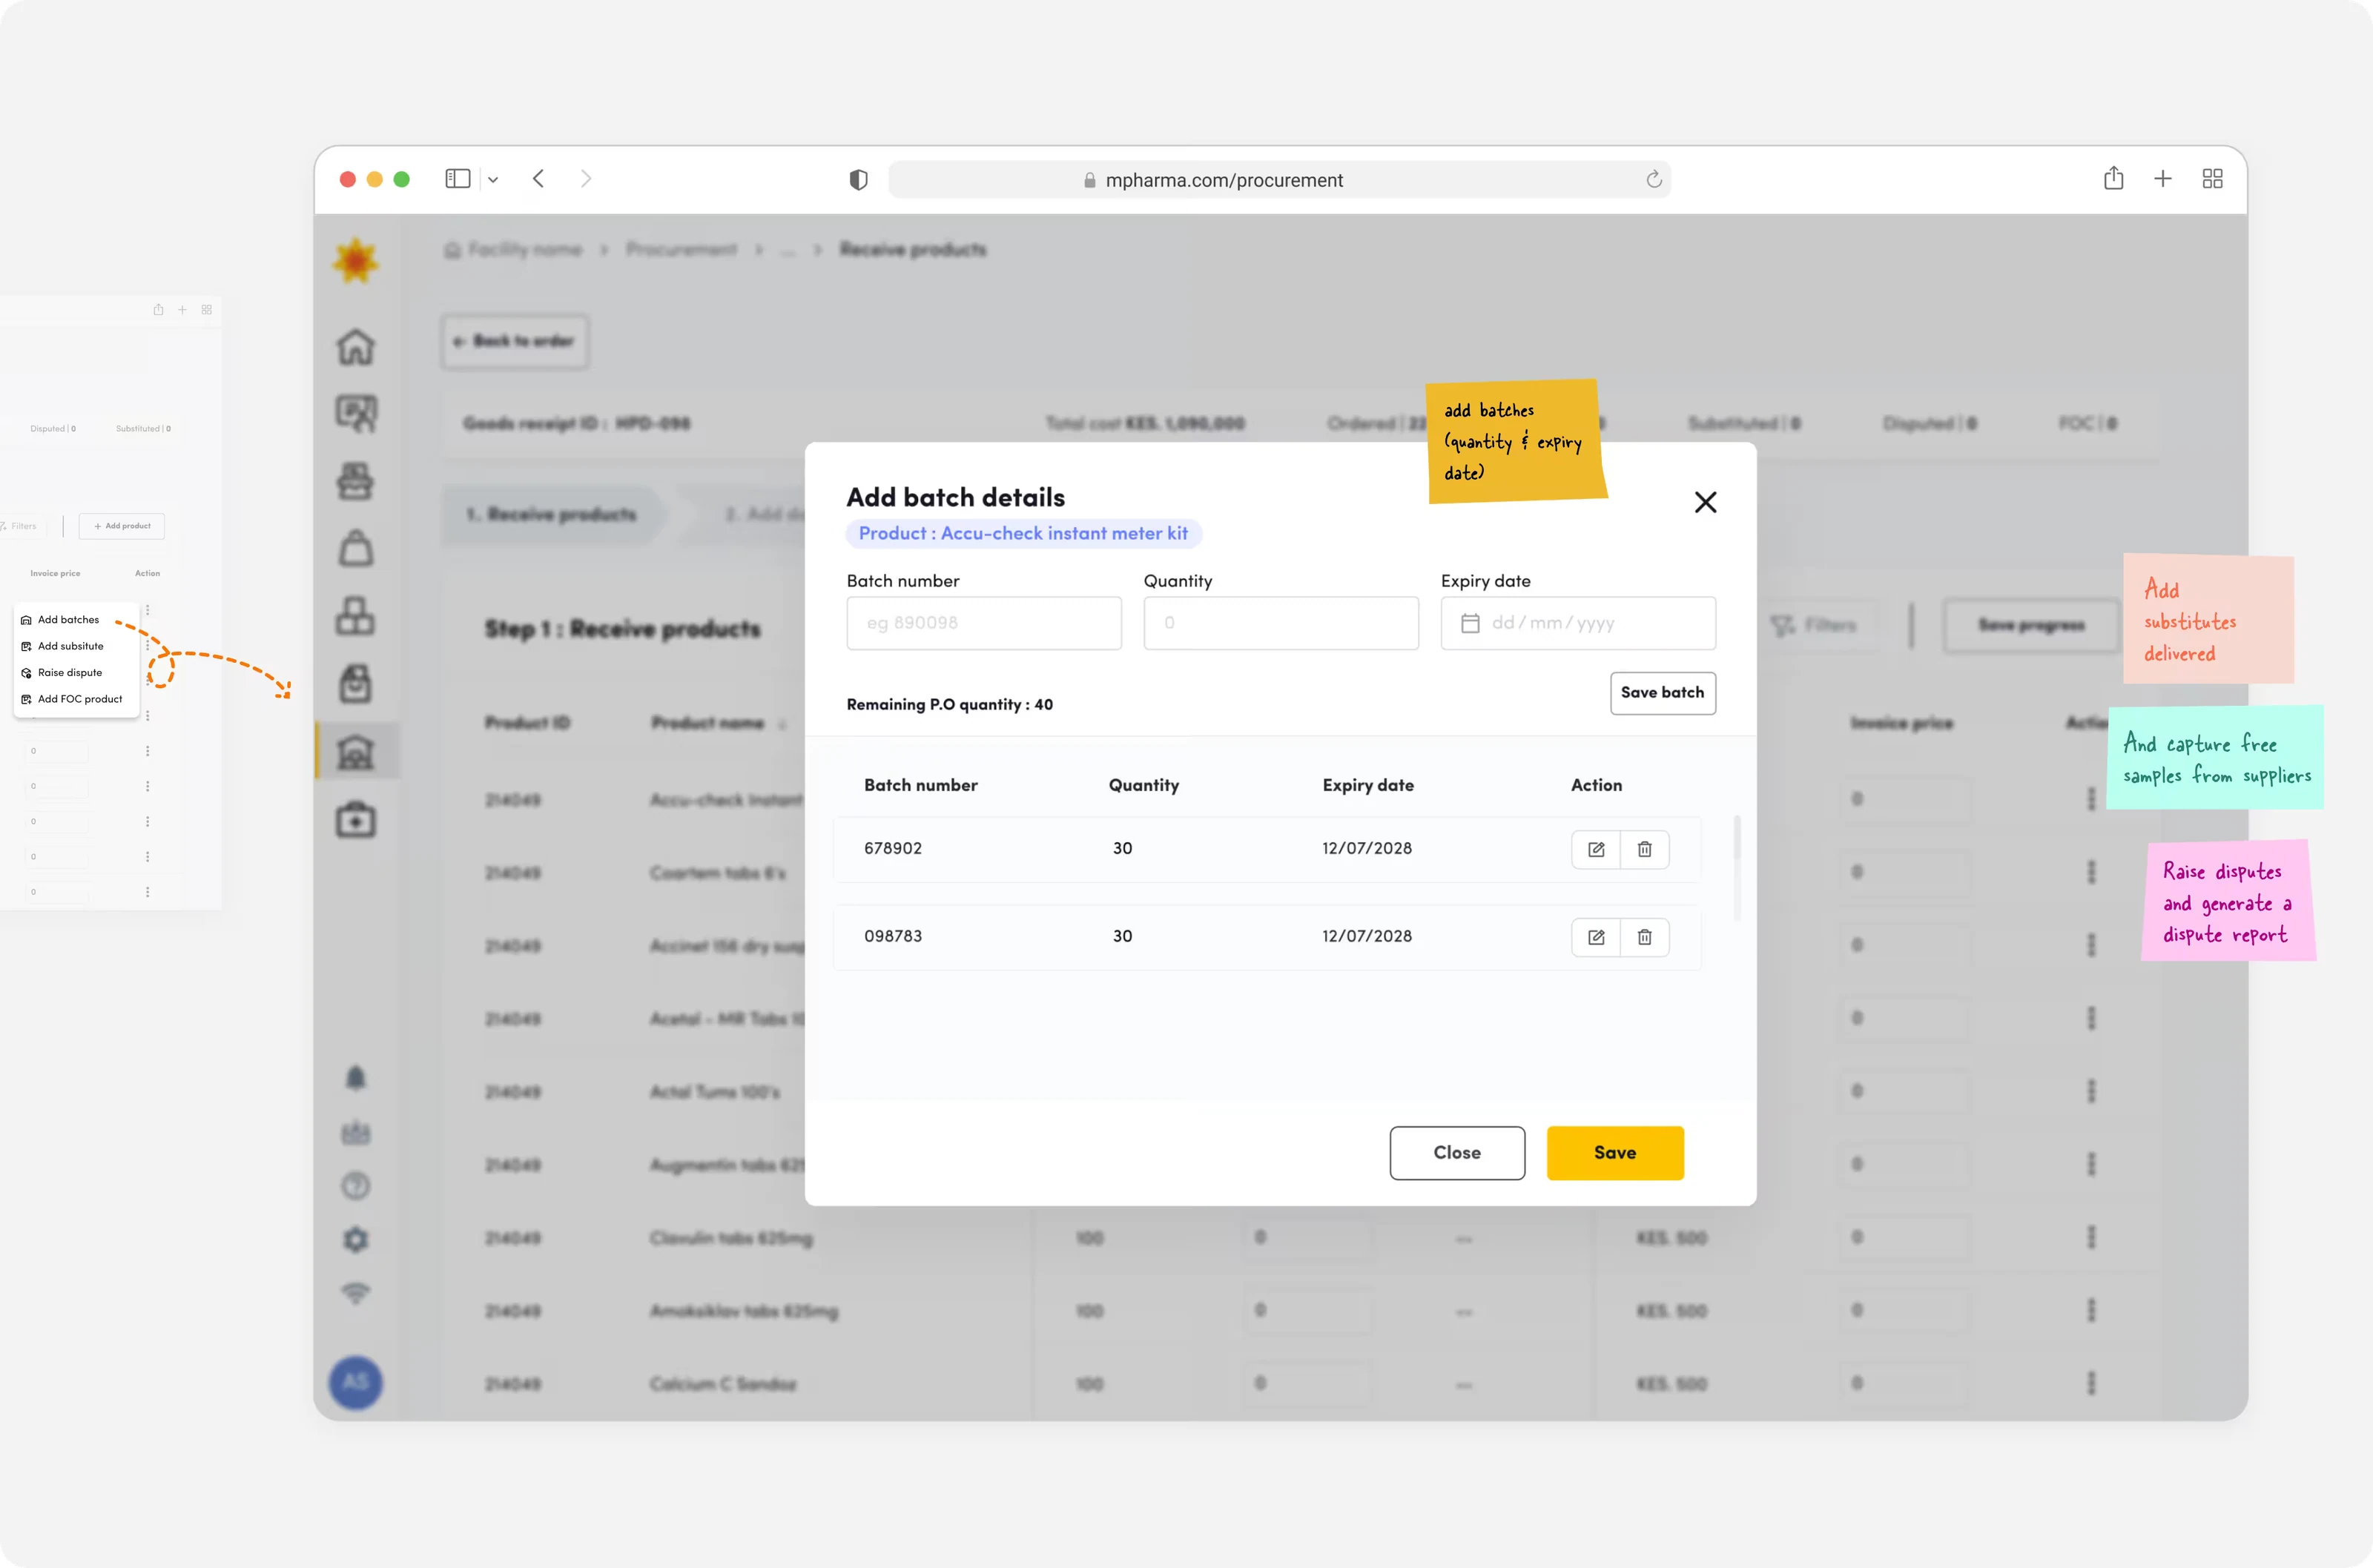Screen dimensions: 2373x1568
Task: Focus the Quantity input field
Action: 1281,623
